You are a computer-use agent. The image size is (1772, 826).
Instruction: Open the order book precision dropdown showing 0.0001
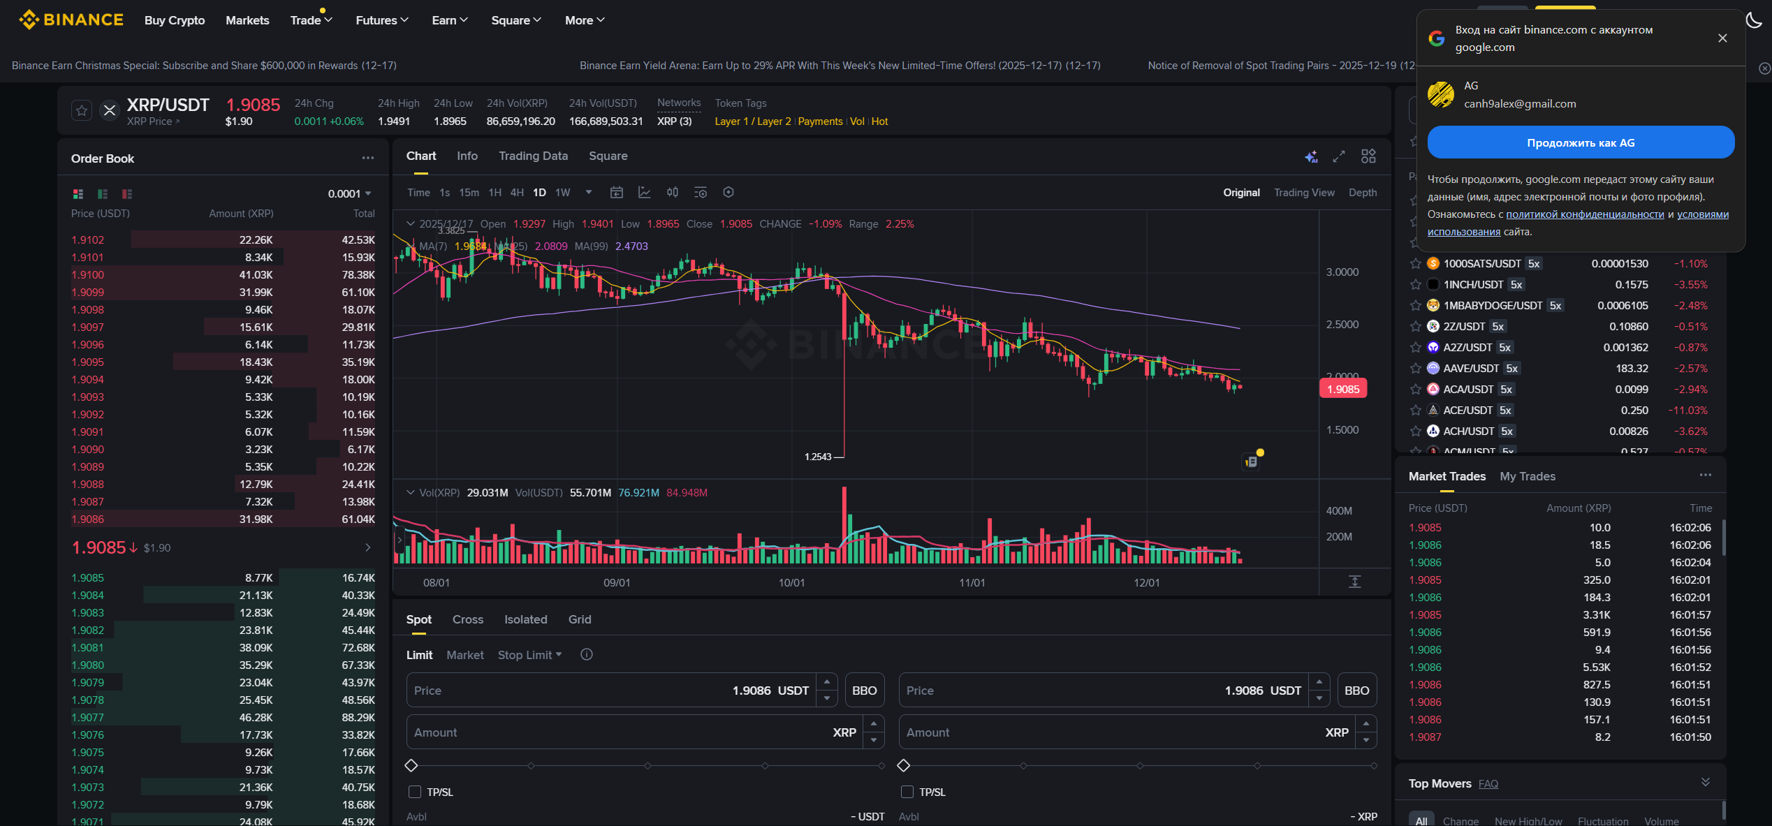point(349,193)
